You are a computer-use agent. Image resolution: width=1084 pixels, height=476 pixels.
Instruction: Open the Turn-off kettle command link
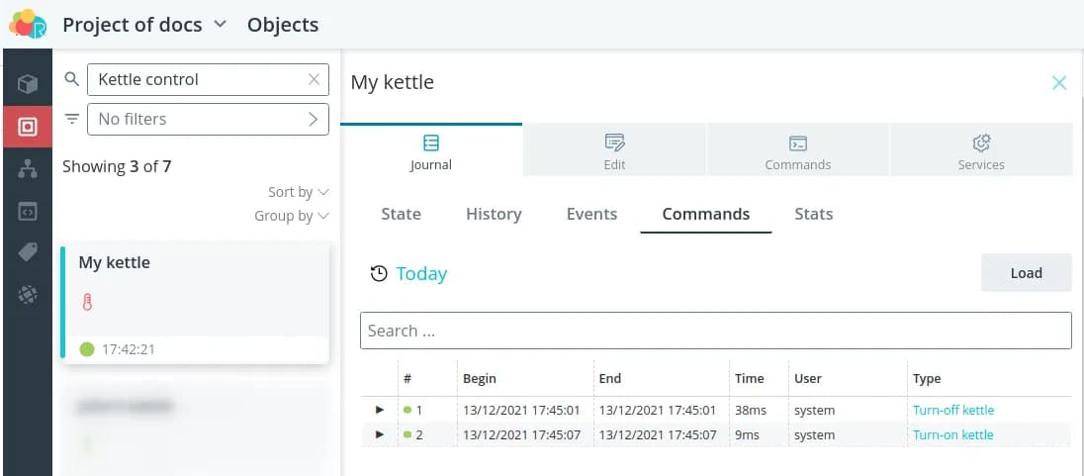952,410
